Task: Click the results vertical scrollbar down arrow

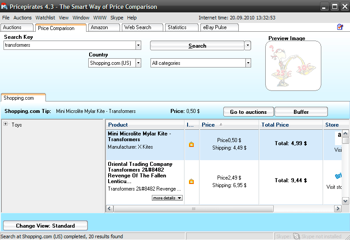Action: point(345,201)
